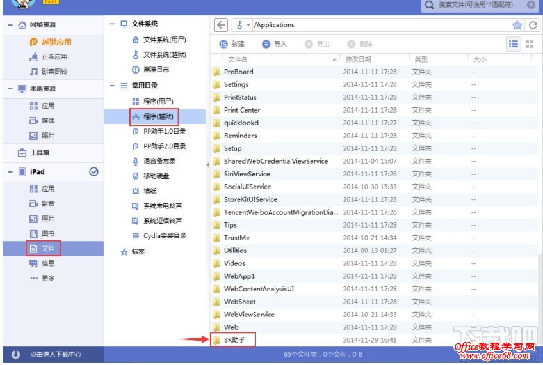
Task: Open 文件系统(越狱) jailbreak file system
Action: point(159,54)
